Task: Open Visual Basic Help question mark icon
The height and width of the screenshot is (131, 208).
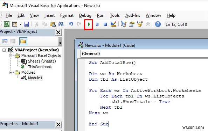Action: point(158,24)
